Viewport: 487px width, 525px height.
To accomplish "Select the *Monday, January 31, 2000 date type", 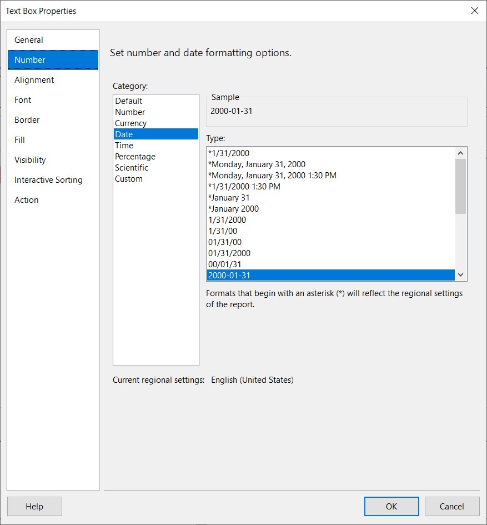I will click(x=331, y=164).
